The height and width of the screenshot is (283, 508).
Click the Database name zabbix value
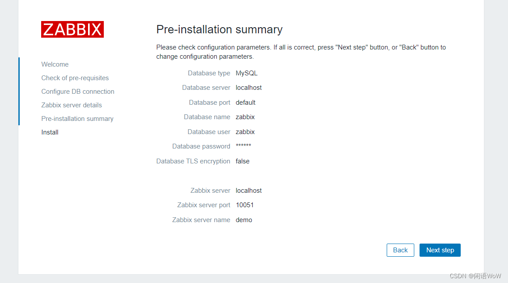[245, 117]
